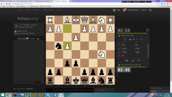Select knight move b5 in move list
This screenshot has width=172, height=97.
(x=124, y=52)
